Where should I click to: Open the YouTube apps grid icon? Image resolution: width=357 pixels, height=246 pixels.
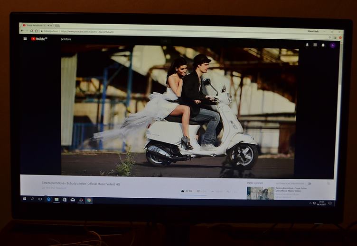tap(315, 45)
